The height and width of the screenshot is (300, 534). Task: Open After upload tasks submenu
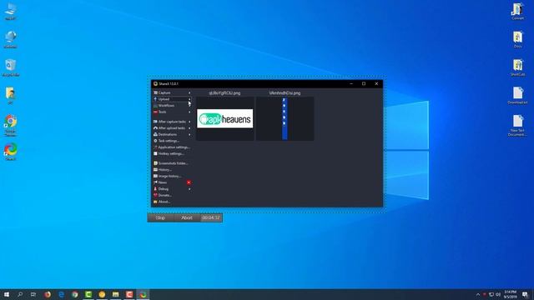(172, 127)
